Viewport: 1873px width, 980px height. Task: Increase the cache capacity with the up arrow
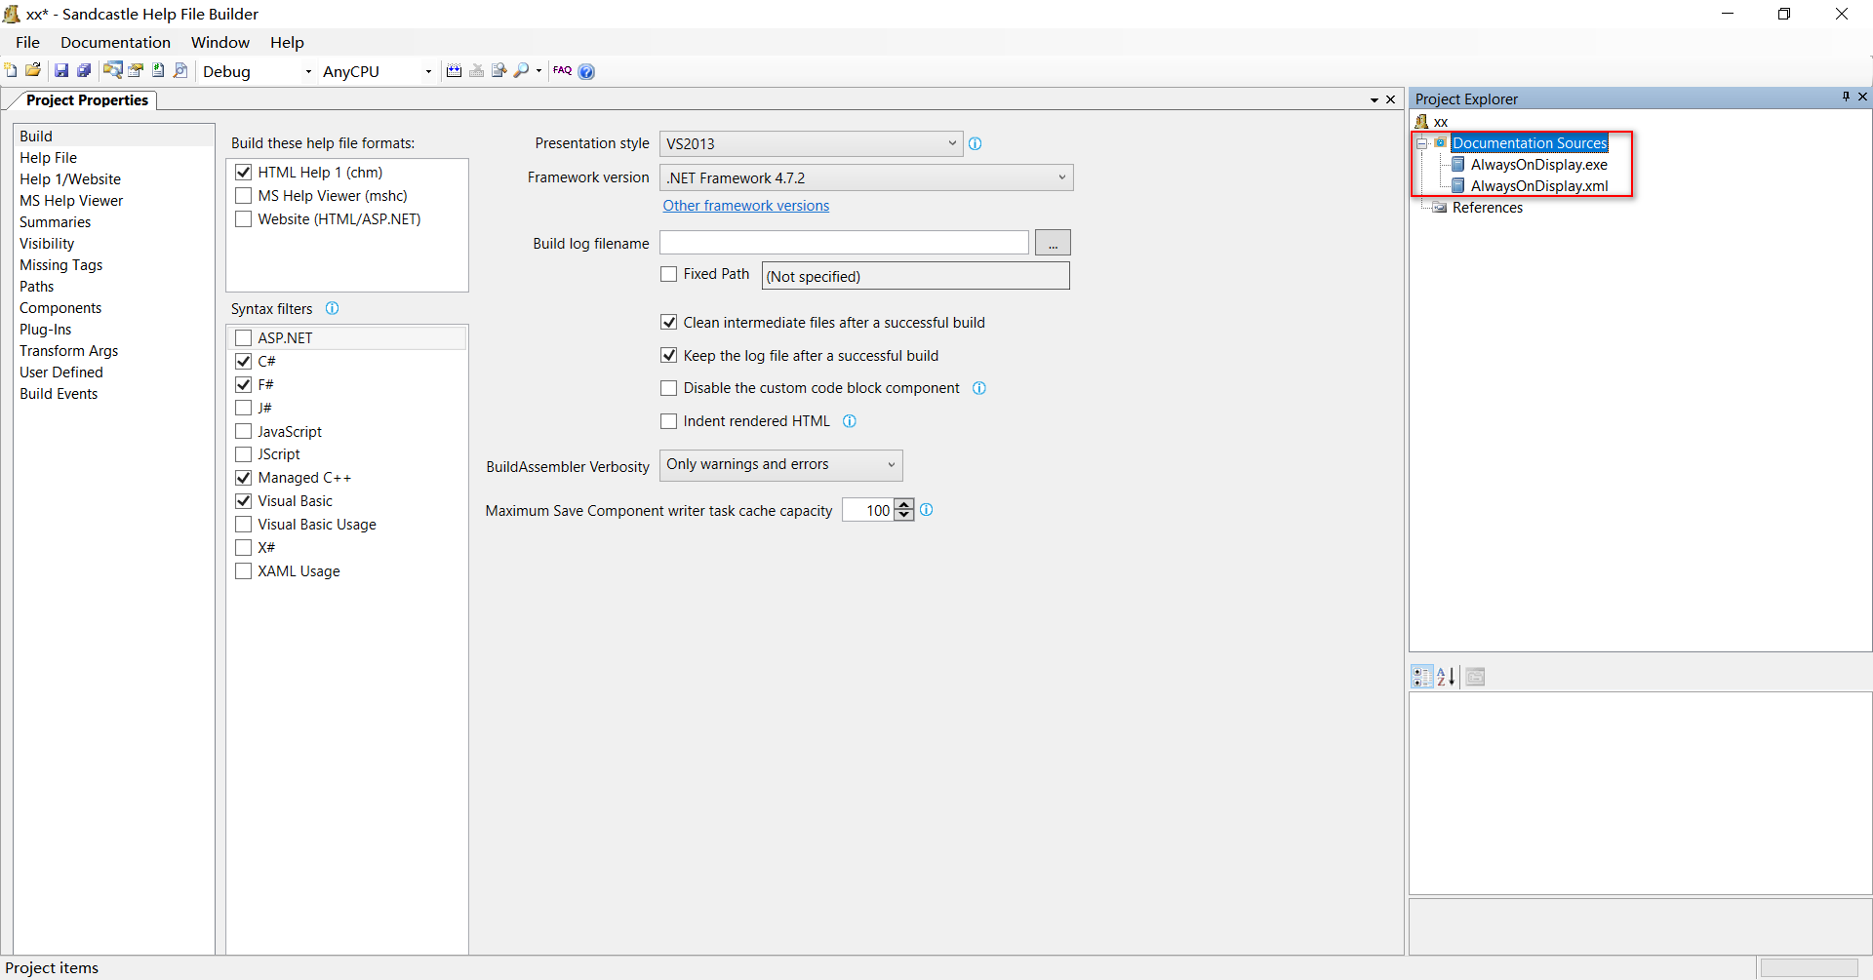[904, 505]
